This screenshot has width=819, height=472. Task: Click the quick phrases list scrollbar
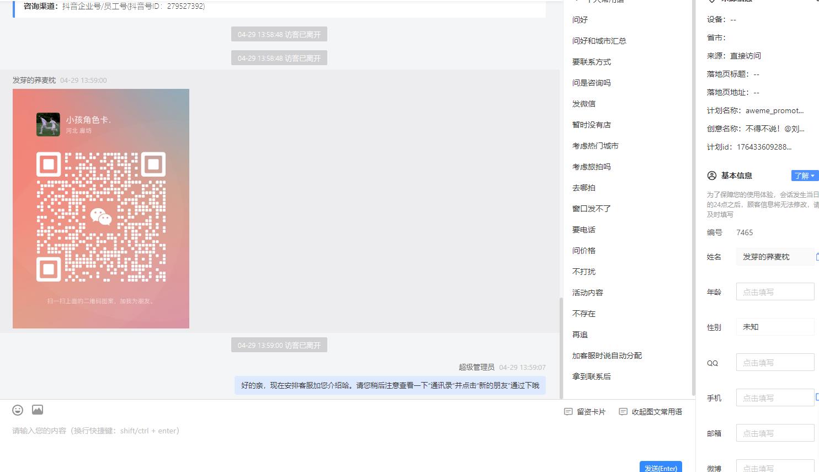pos(693,198)
